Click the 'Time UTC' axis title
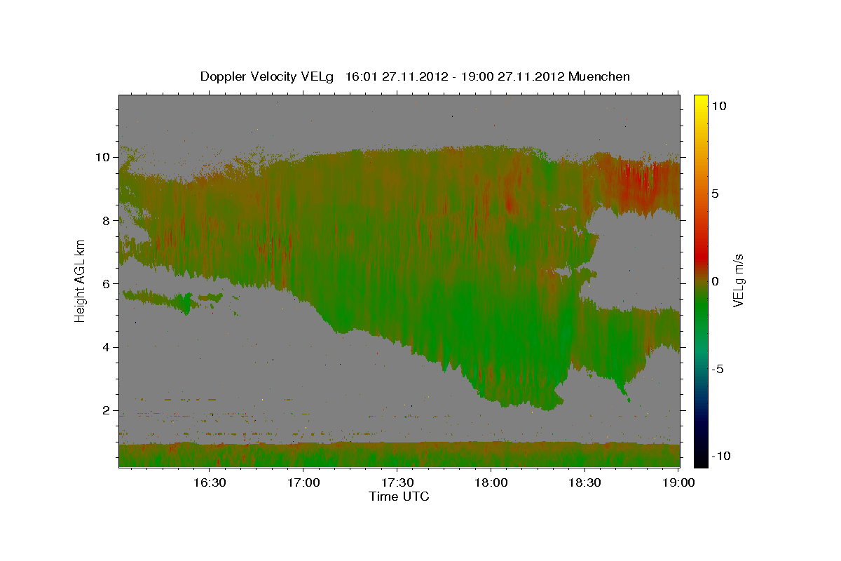Image resolution: width=841 pixels, height=561 pixels. (399, 496)
